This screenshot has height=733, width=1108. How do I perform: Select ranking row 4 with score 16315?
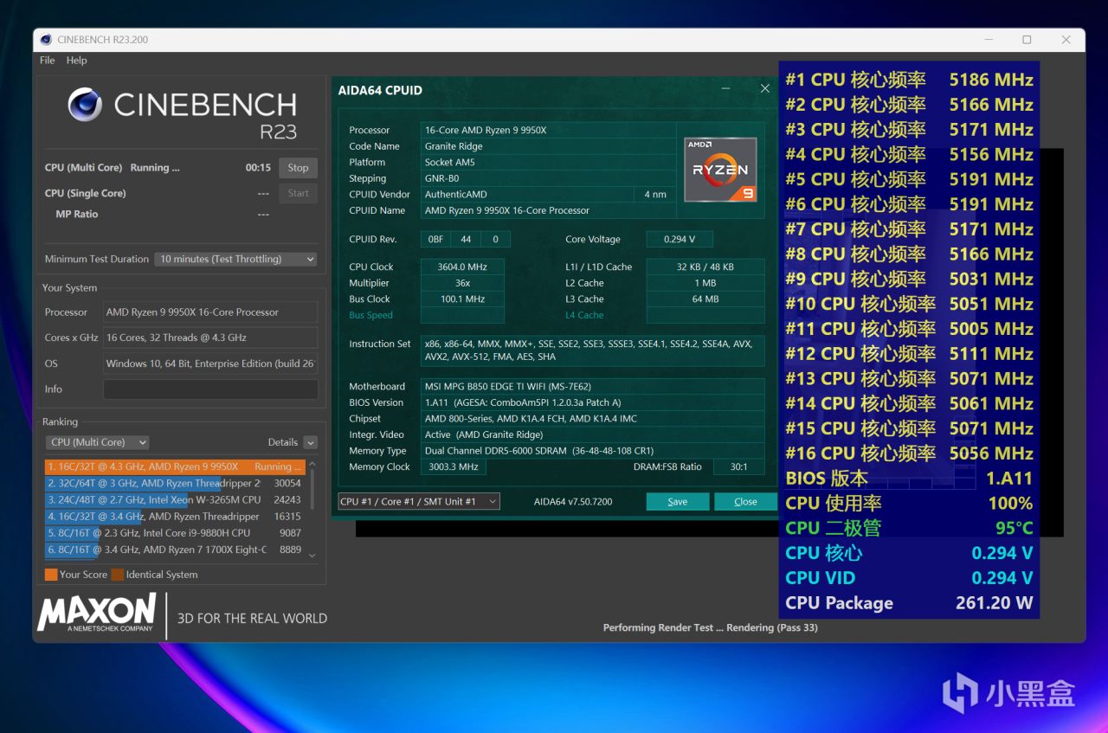click(175, 517)
